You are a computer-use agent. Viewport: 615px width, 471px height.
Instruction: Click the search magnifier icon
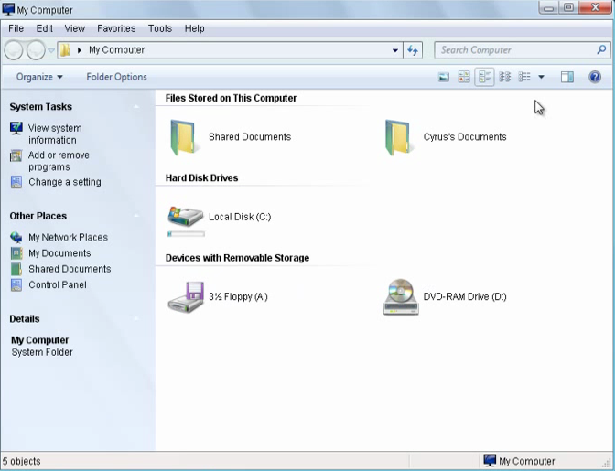click(601, 49)
